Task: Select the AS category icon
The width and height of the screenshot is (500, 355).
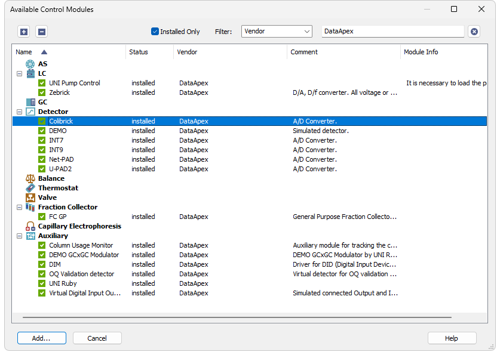Action: (x=30, y=64)
